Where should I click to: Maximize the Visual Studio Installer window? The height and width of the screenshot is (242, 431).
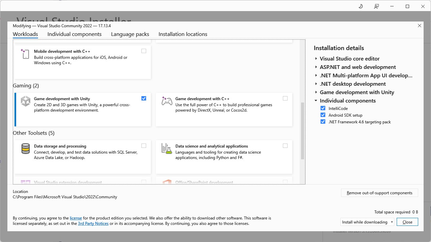click(407, 6)
